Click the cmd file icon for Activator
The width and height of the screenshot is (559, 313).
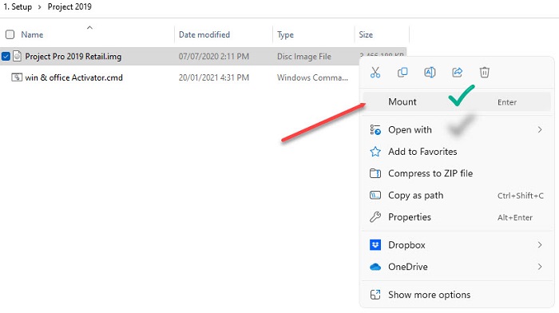pos(17,77)
